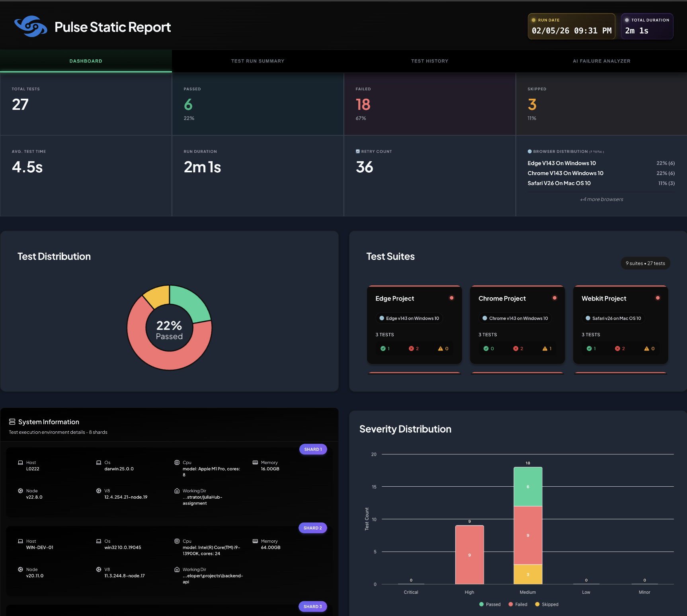Click the Working Dir home icon in Shard 2
687x616 pixels.
pyautogui.click(x=177, y=569)
